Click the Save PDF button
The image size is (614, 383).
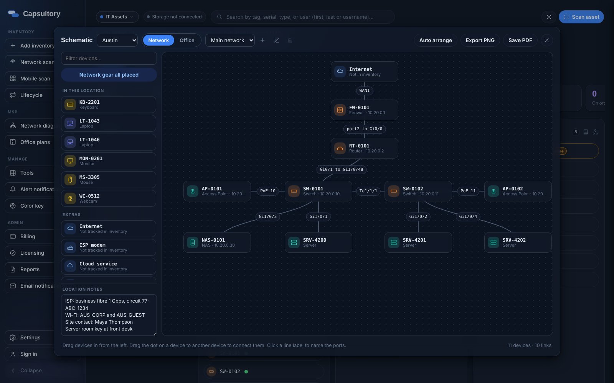520,40
